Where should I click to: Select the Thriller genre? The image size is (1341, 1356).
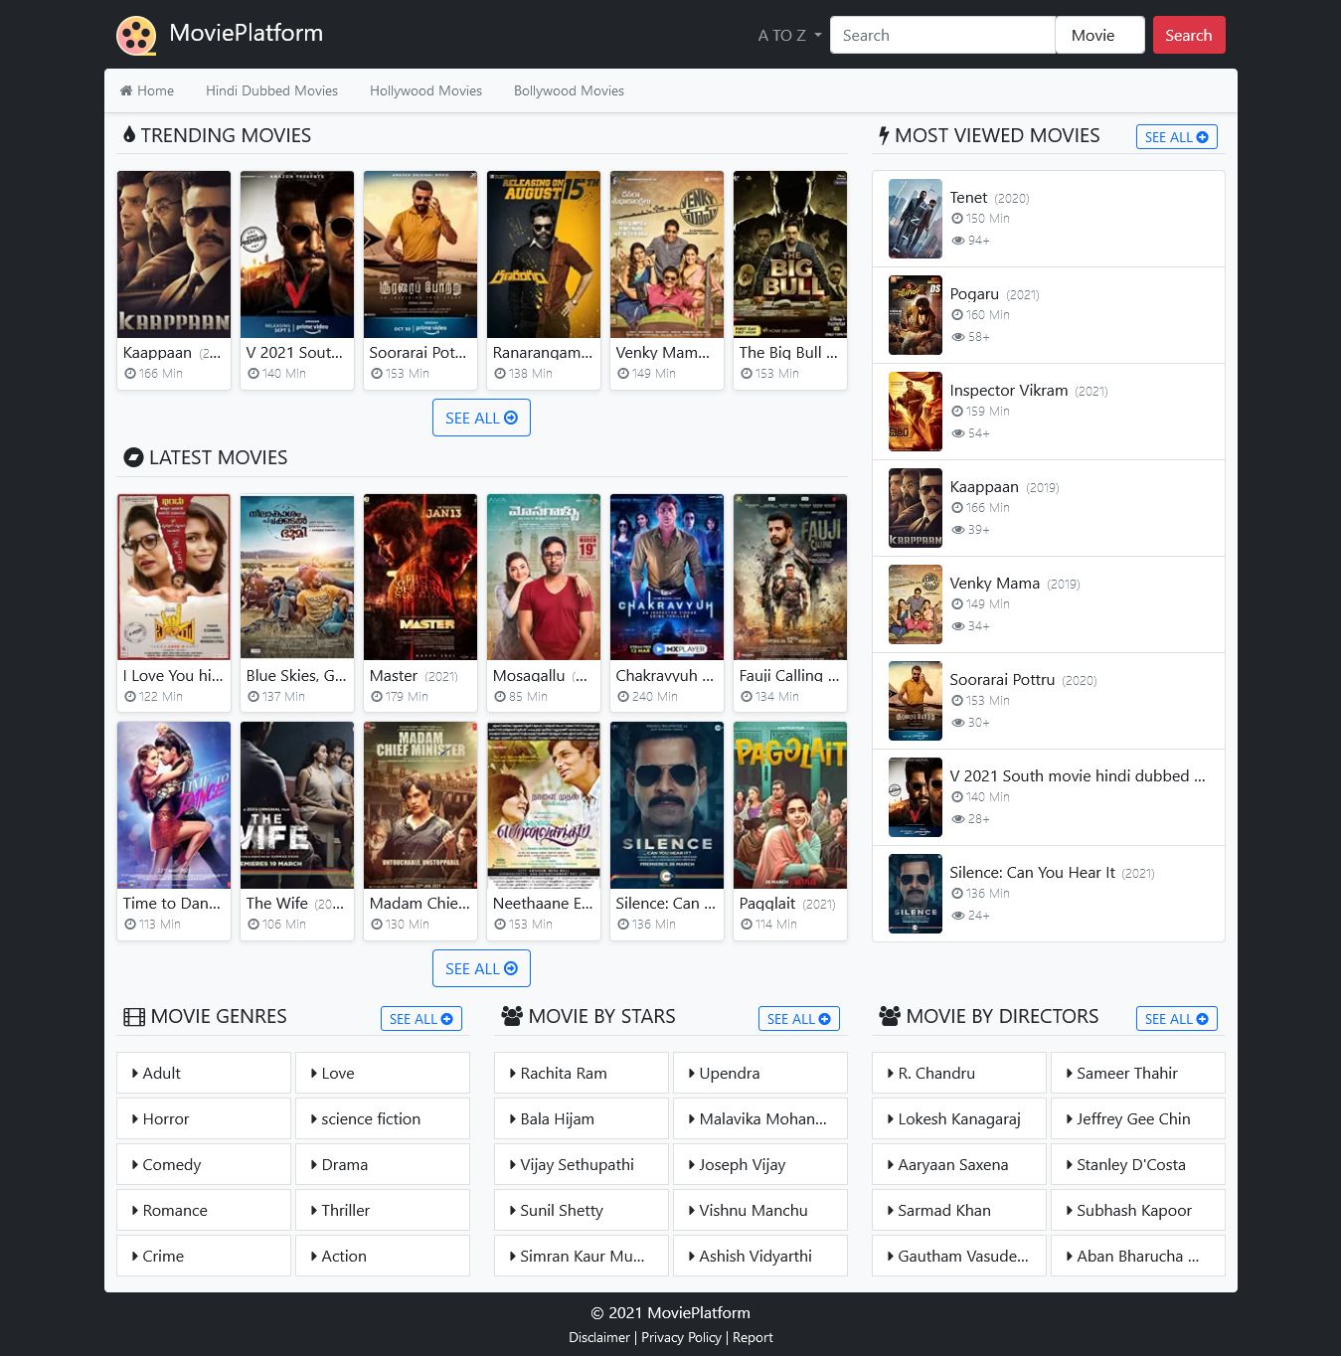coord(383,1210)
